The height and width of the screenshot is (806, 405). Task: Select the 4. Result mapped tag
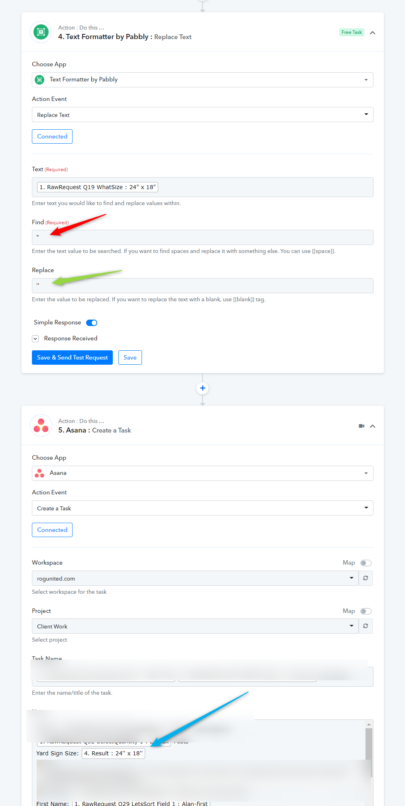point(113,753)
